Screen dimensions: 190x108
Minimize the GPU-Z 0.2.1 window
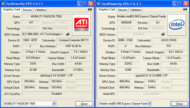tap(175, 4)
